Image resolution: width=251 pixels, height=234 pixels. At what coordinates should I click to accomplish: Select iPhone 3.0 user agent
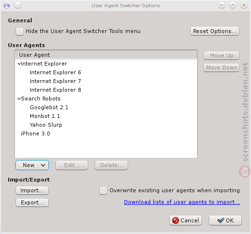pyautogui.click(x=36, y=134)
